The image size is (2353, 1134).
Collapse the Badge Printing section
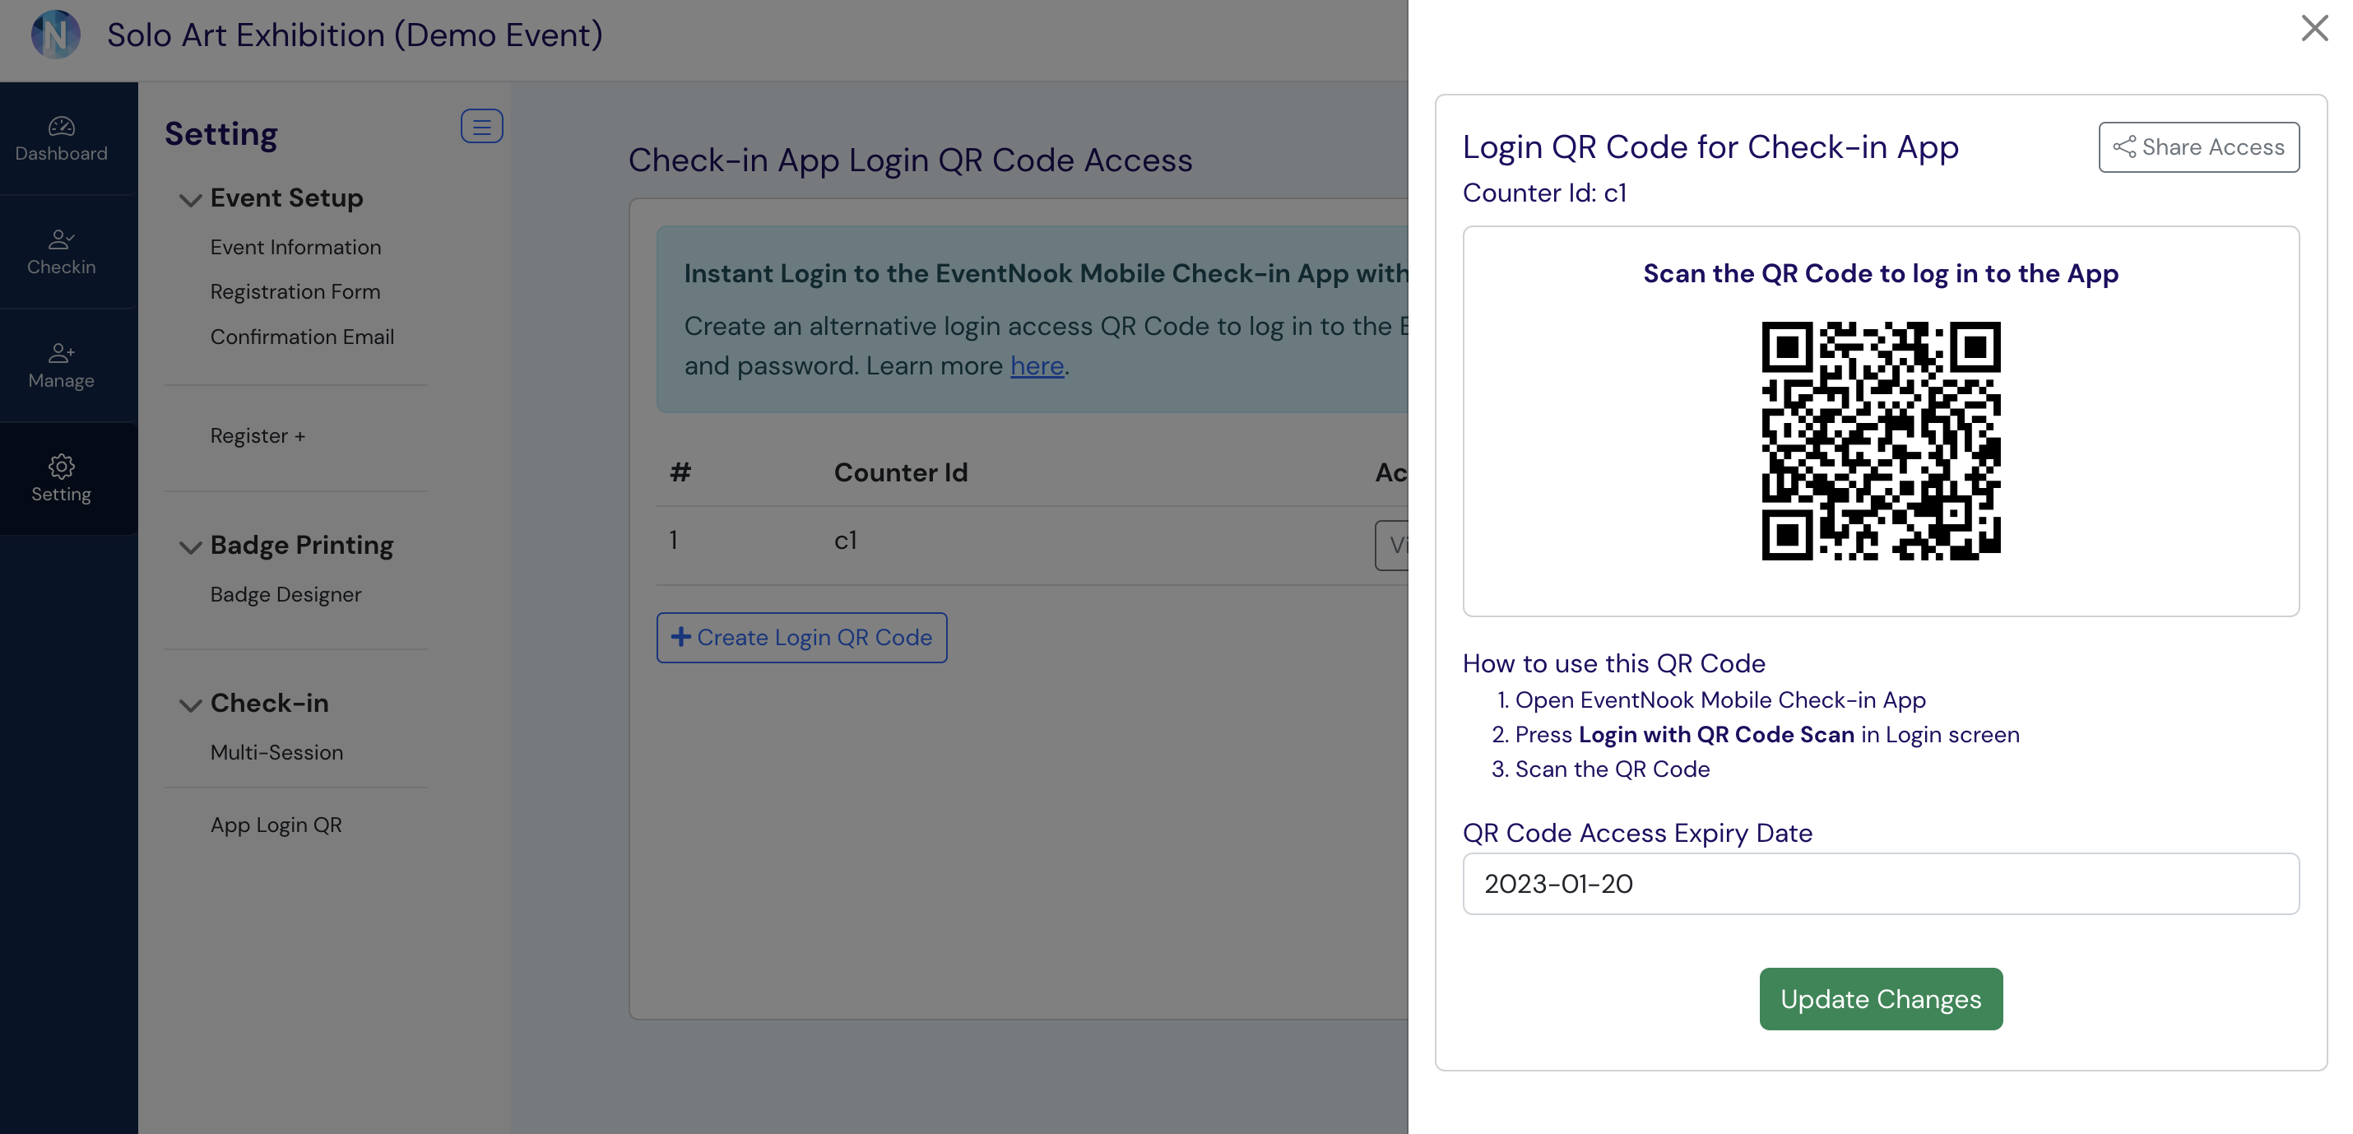point(190,546)
